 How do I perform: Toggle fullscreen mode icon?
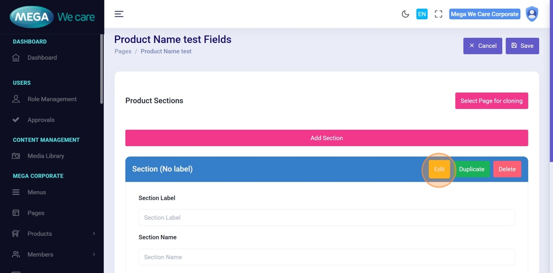pos(438,14)
